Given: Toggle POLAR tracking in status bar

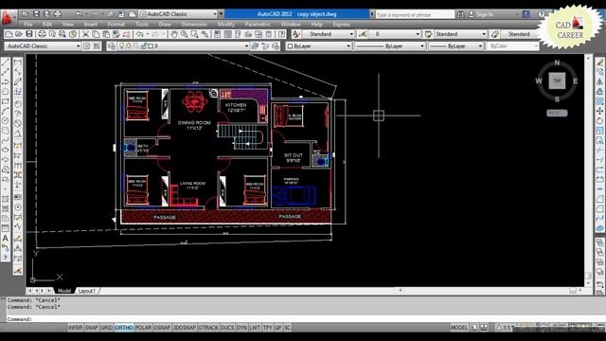Looking at the screenshot, I should pos(143,328).
